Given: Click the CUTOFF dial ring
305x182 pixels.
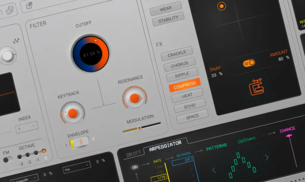Looking at the screenshot, I should (91, 53).
